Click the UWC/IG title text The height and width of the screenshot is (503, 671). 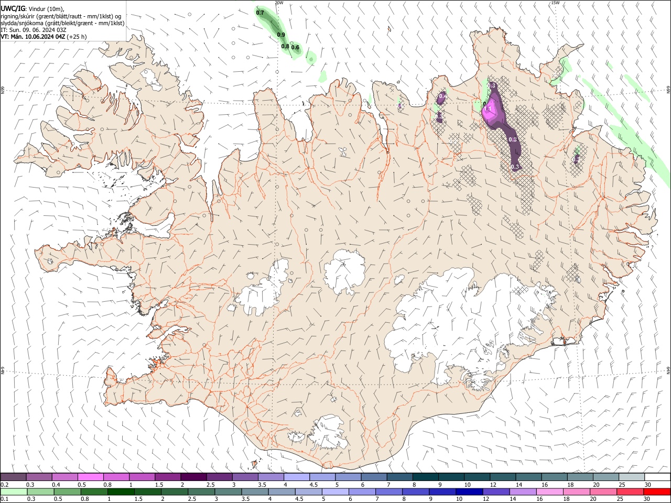click(13, 8)
